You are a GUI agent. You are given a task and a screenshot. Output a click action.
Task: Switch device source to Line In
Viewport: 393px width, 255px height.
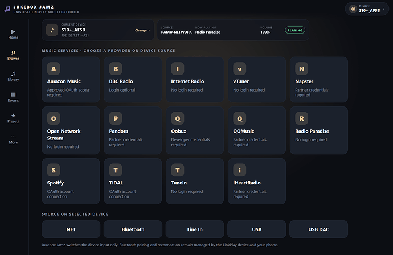[195, 229]
